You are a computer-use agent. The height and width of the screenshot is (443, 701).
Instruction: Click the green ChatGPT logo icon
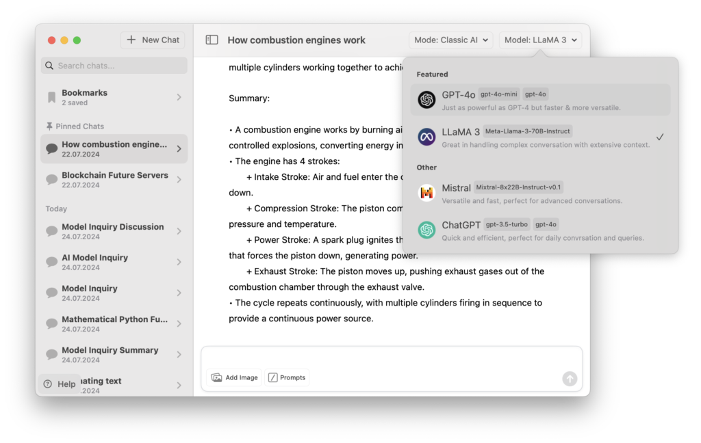pos(426,230)
